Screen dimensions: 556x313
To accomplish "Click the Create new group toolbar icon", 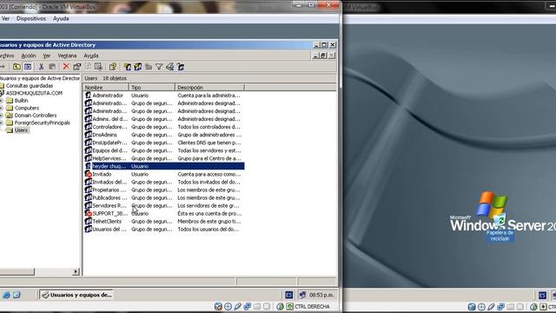I will point(138,67).
